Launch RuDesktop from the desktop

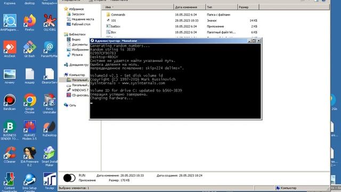(50, 129)
